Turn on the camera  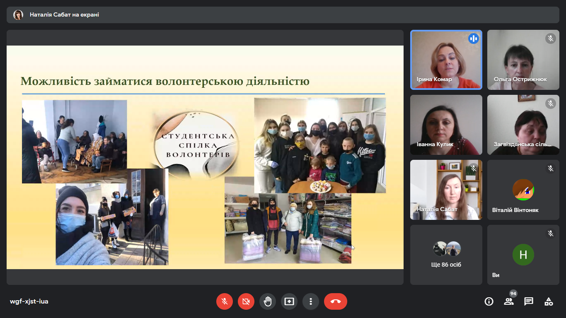coord(246,301)
